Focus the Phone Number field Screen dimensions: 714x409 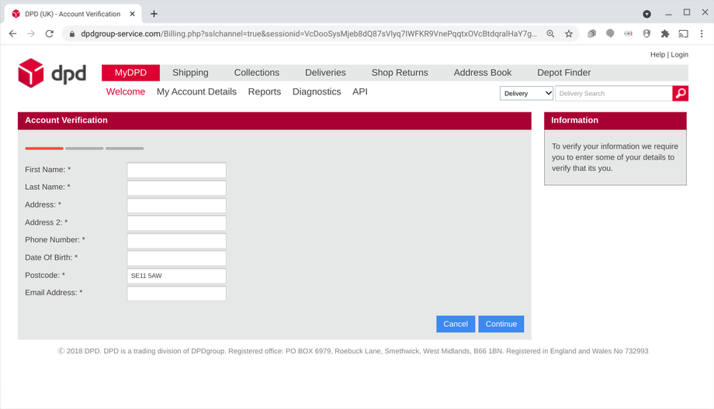[177, 240]
